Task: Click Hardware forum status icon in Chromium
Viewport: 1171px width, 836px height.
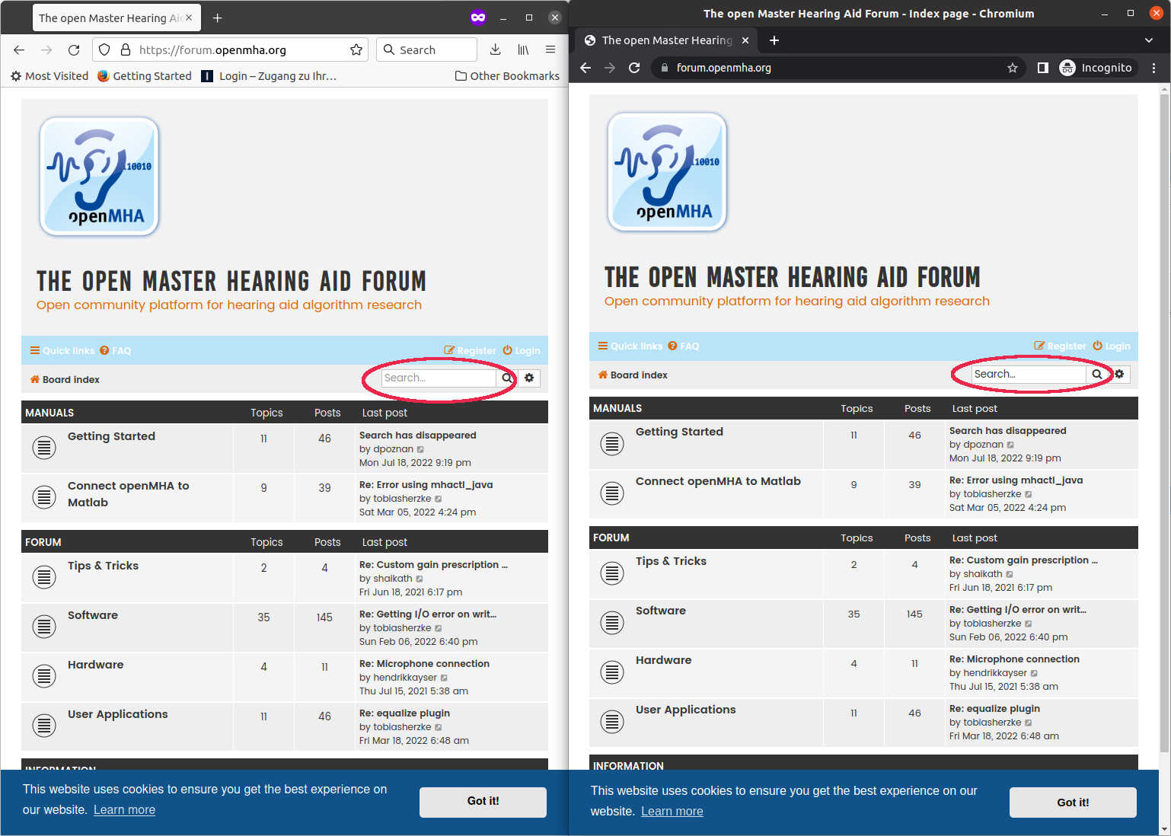Action: [612, 672]
